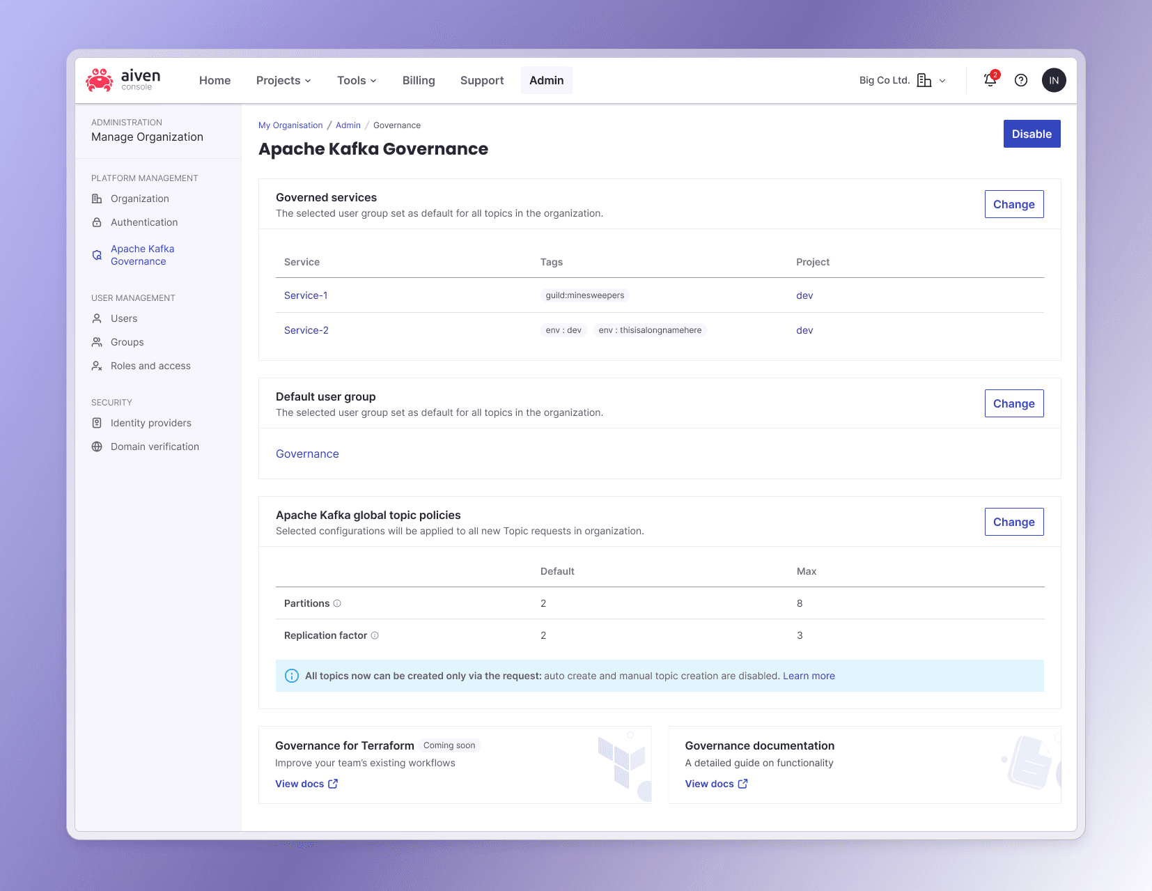Image resolution: width=1152 pixels, height=891 pixels.
Task: Open the Billing menu item
Action: pyautogui.click(x=419, y=80)
